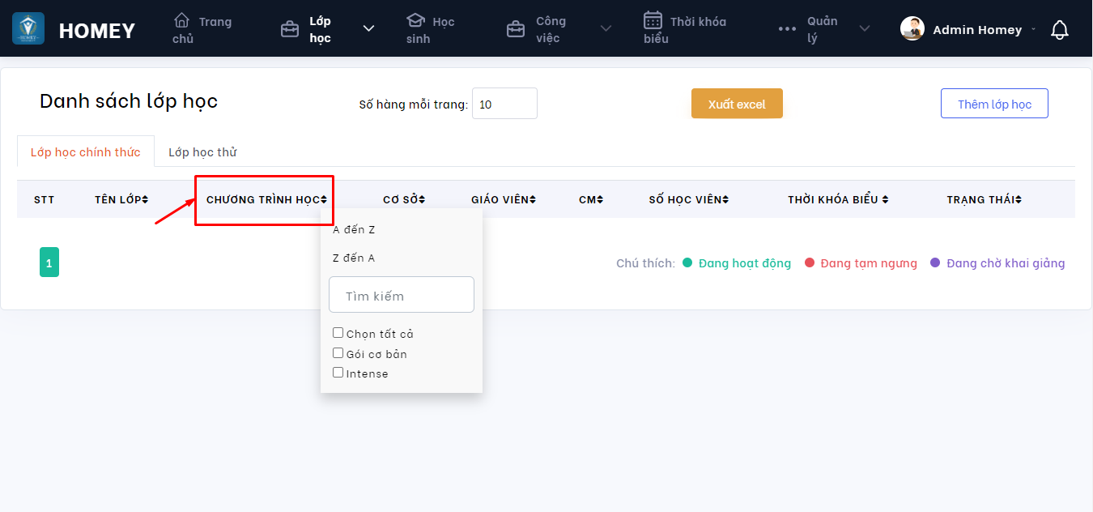1093x512 pixels.
Task: Click the home icon for Trang chủ
Action: (182, 20)
